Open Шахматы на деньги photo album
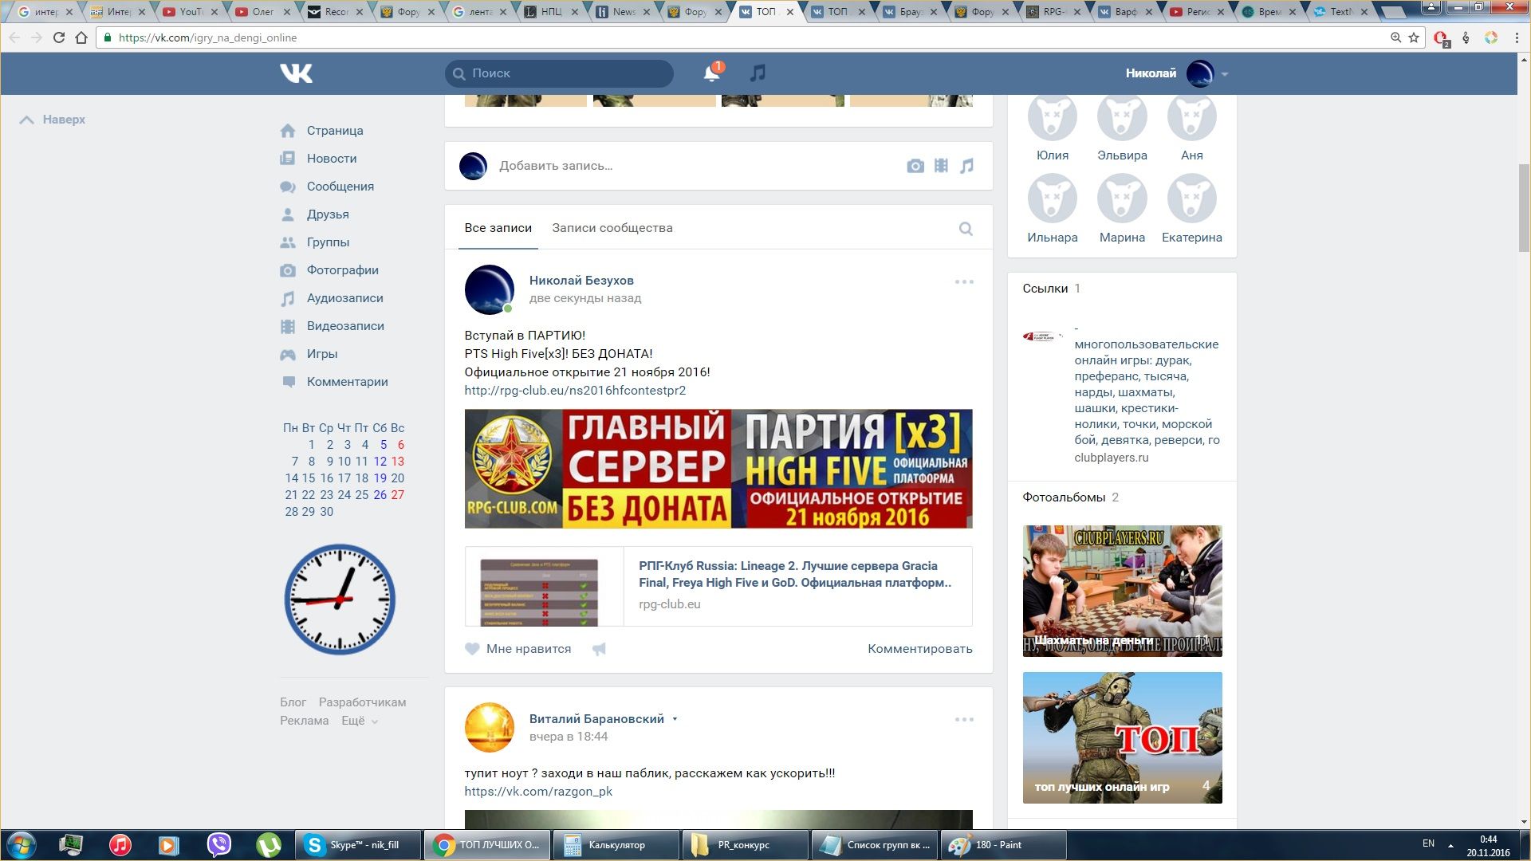 click(1122, 591)
